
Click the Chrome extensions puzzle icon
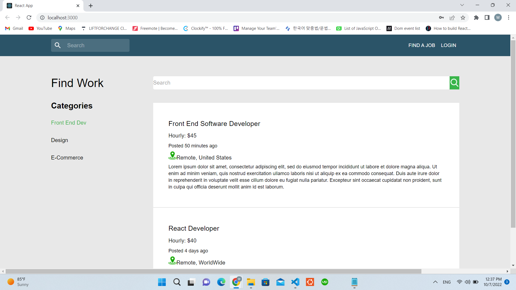[476, 17]
